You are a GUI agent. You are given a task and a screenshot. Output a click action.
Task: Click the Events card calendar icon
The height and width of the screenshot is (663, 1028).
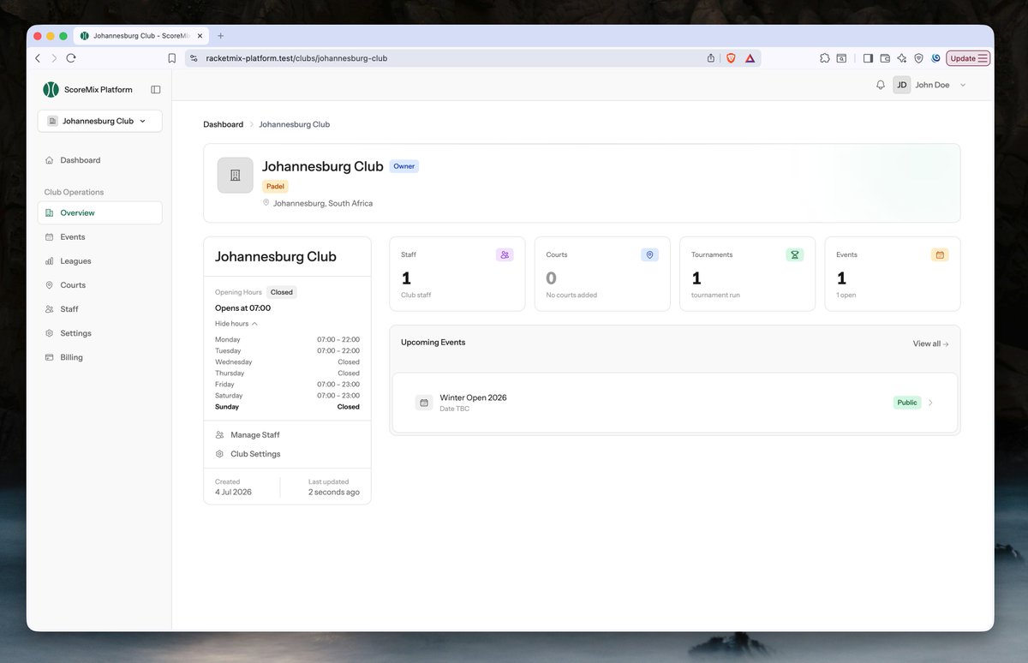[x=940, y=254]
